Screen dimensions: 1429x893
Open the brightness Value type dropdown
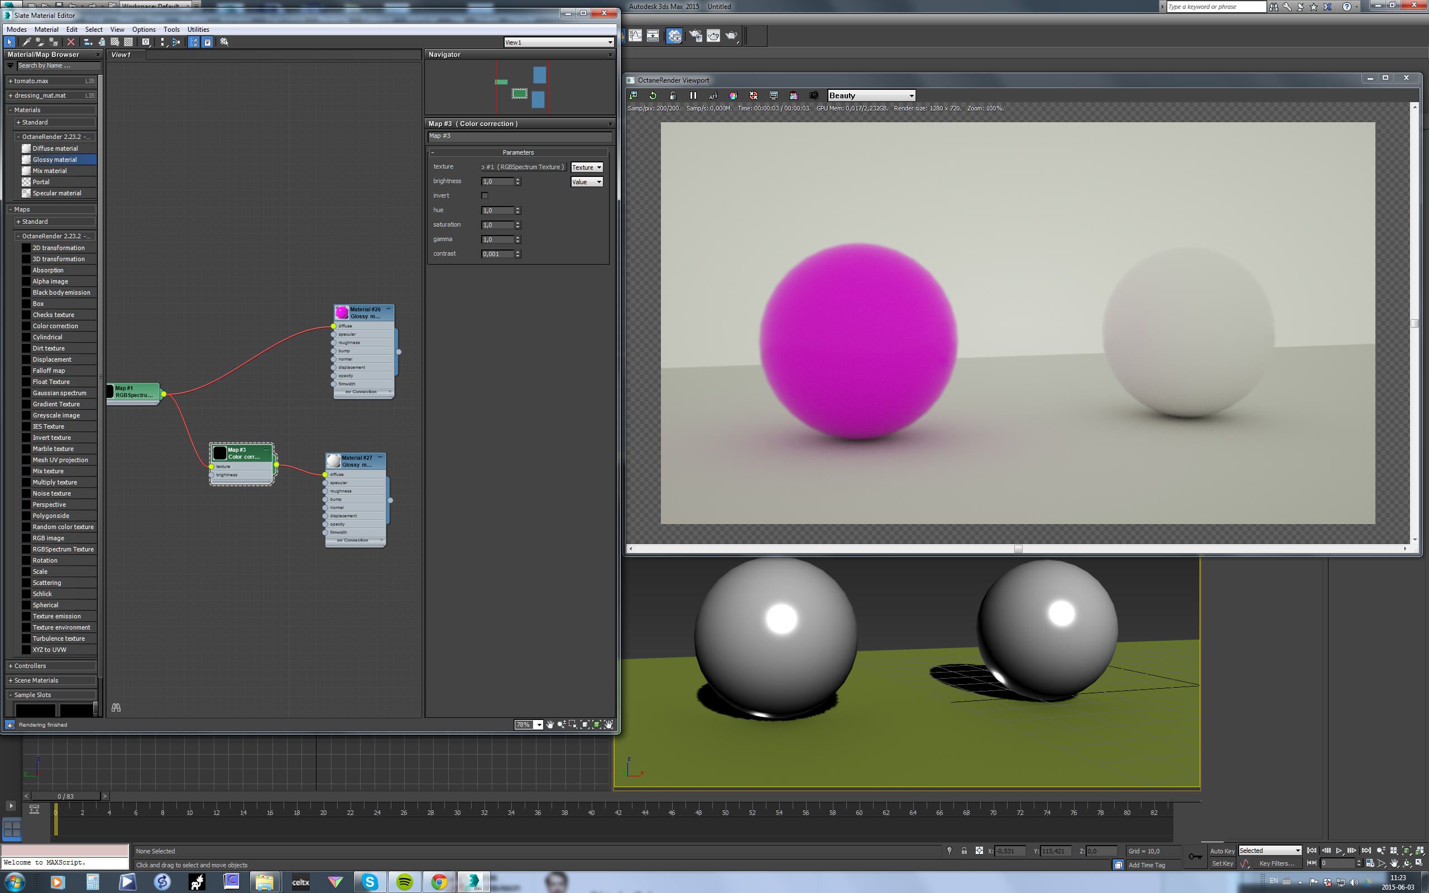coord(586,182)
